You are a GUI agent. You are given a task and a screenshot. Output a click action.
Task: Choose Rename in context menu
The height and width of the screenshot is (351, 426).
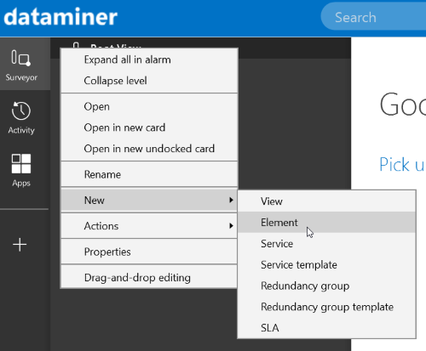pos(149,174)
